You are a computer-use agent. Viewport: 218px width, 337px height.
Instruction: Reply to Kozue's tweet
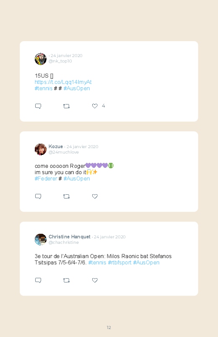point(38,196)
